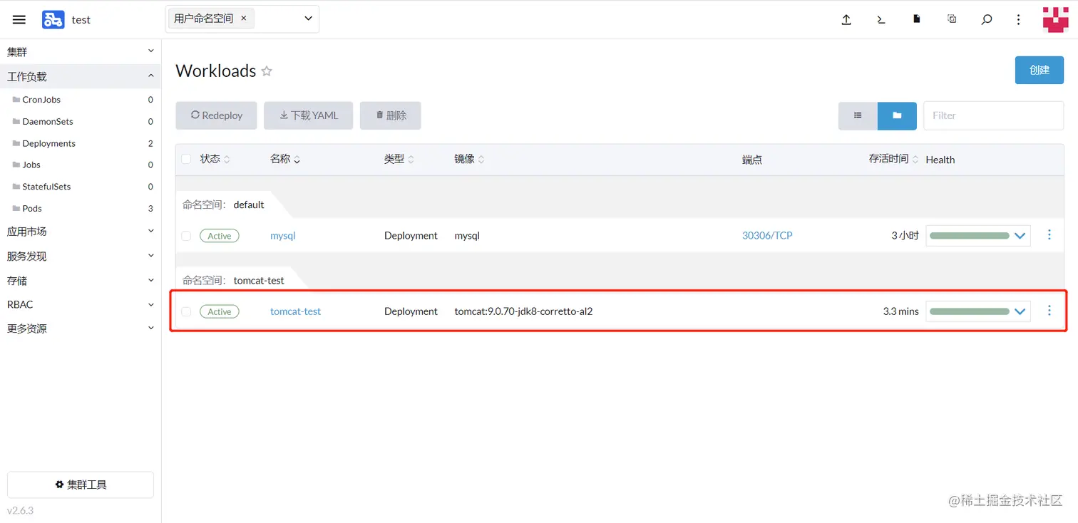Open the namespace filter dropdown arrow

pos(308,19)
